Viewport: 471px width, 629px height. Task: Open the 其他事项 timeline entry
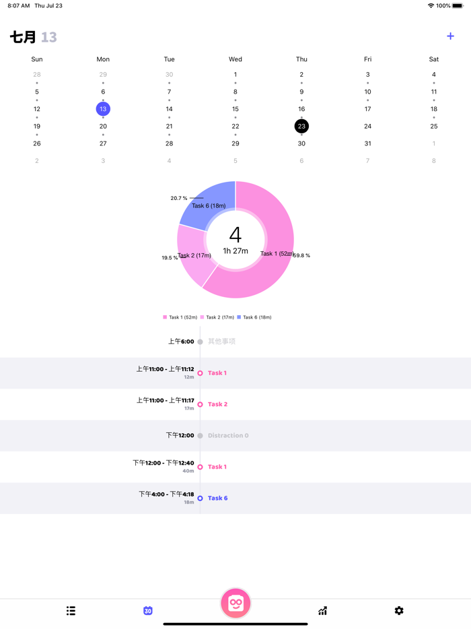tap(221, 341)
